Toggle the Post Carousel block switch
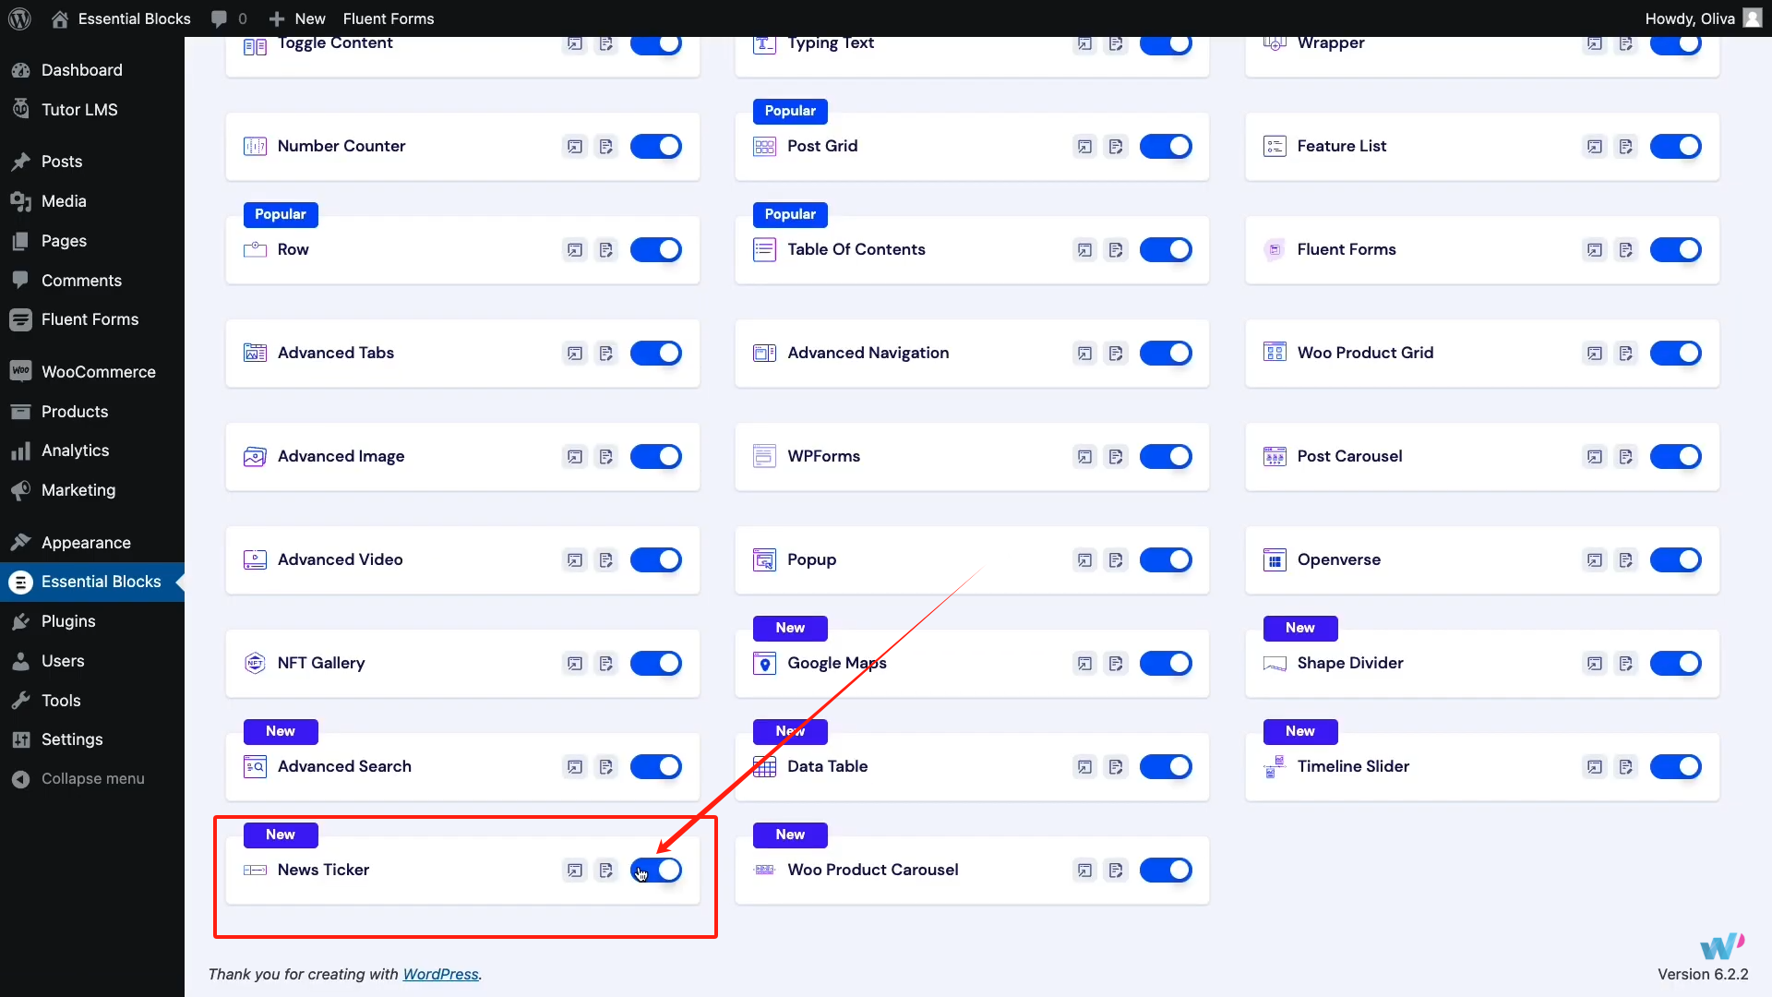This screenshot has height=997, width=1772. (x=1675, y=456)
